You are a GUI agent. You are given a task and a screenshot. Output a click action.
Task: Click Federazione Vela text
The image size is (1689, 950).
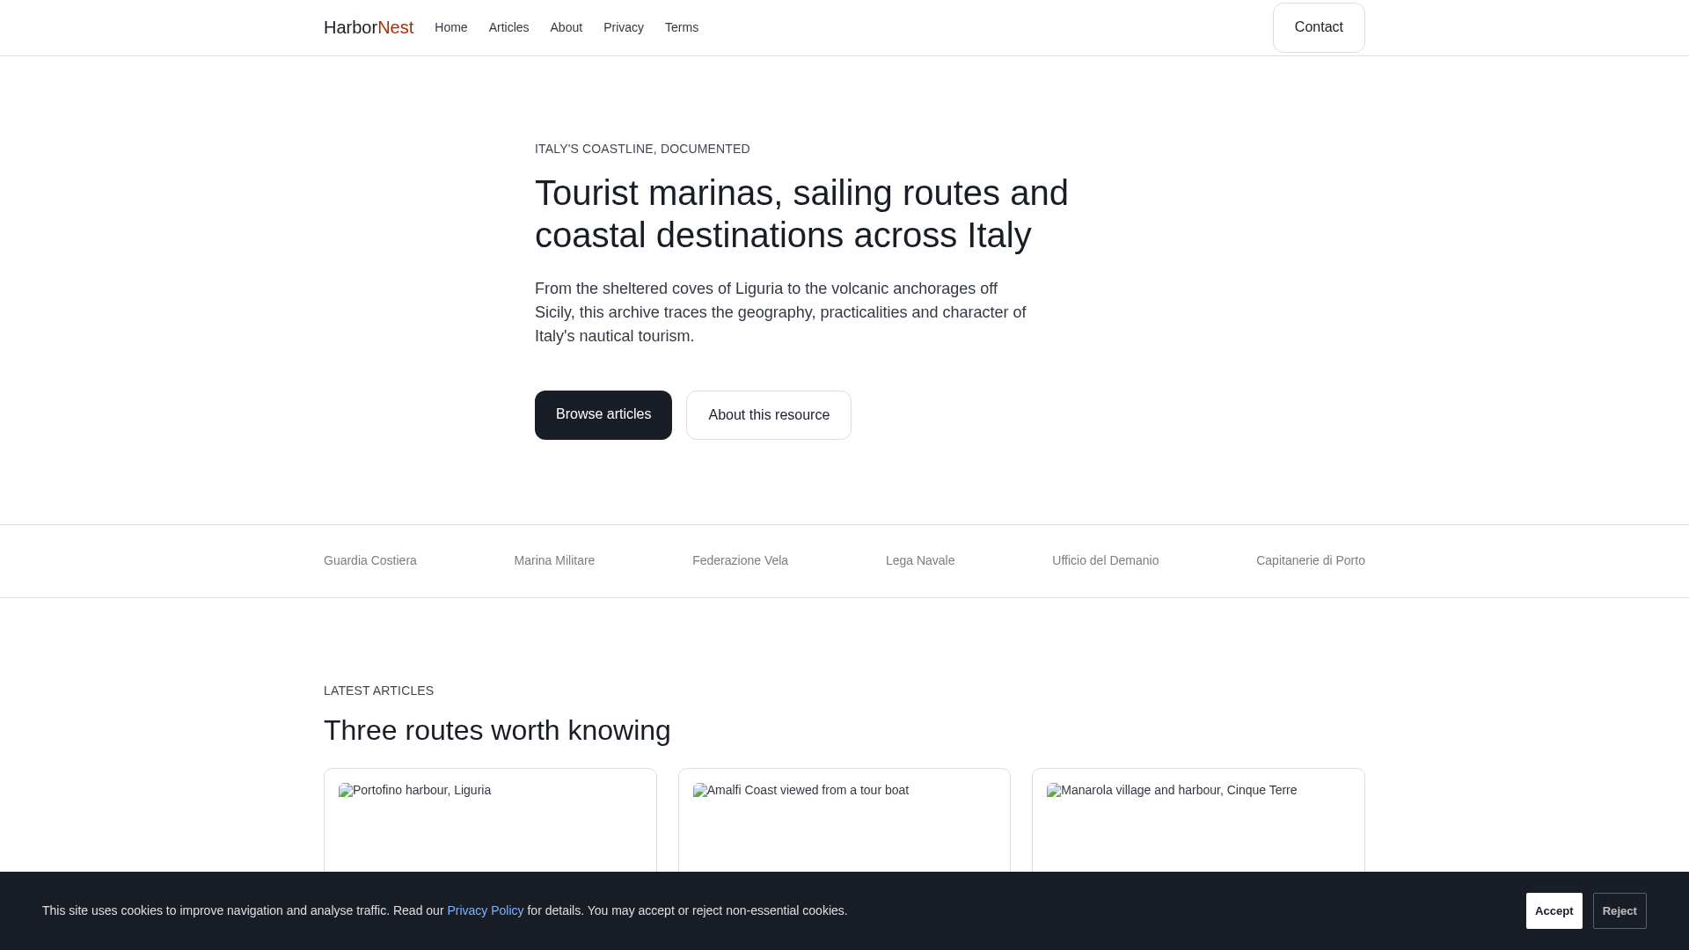(x=740, y=560)
